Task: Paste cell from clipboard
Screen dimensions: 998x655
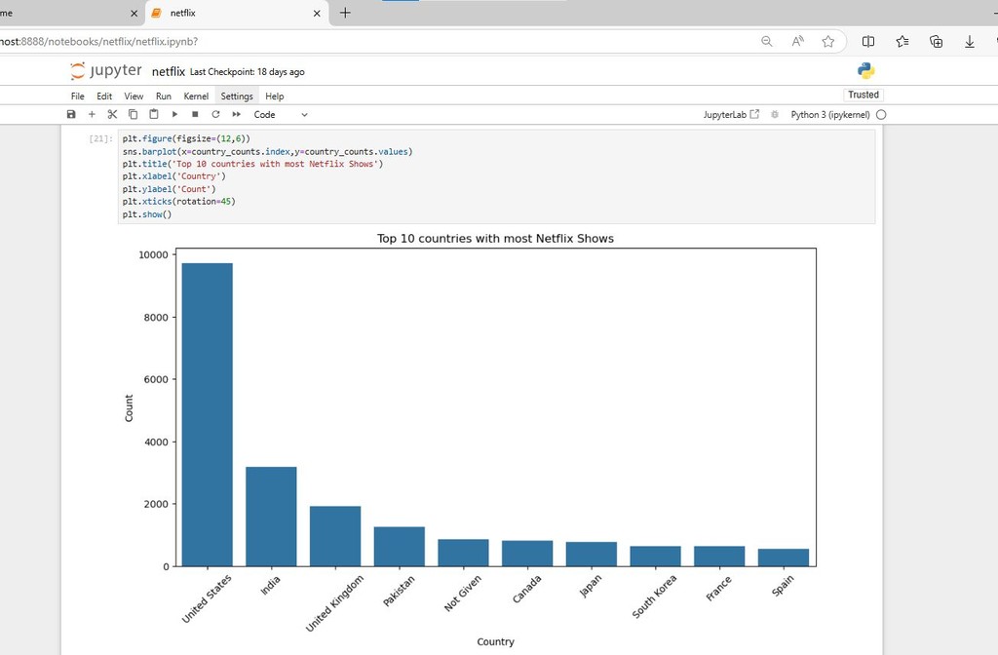Action: pos(153,115)
